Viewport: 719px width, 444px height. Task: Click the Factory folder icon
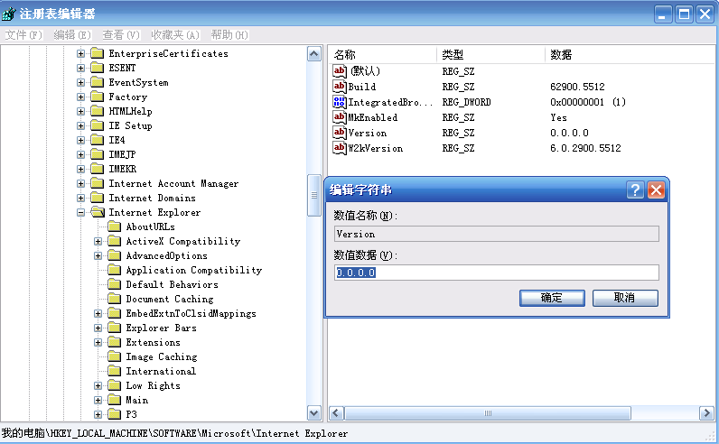pyautogui.click(x=97, y=97)
